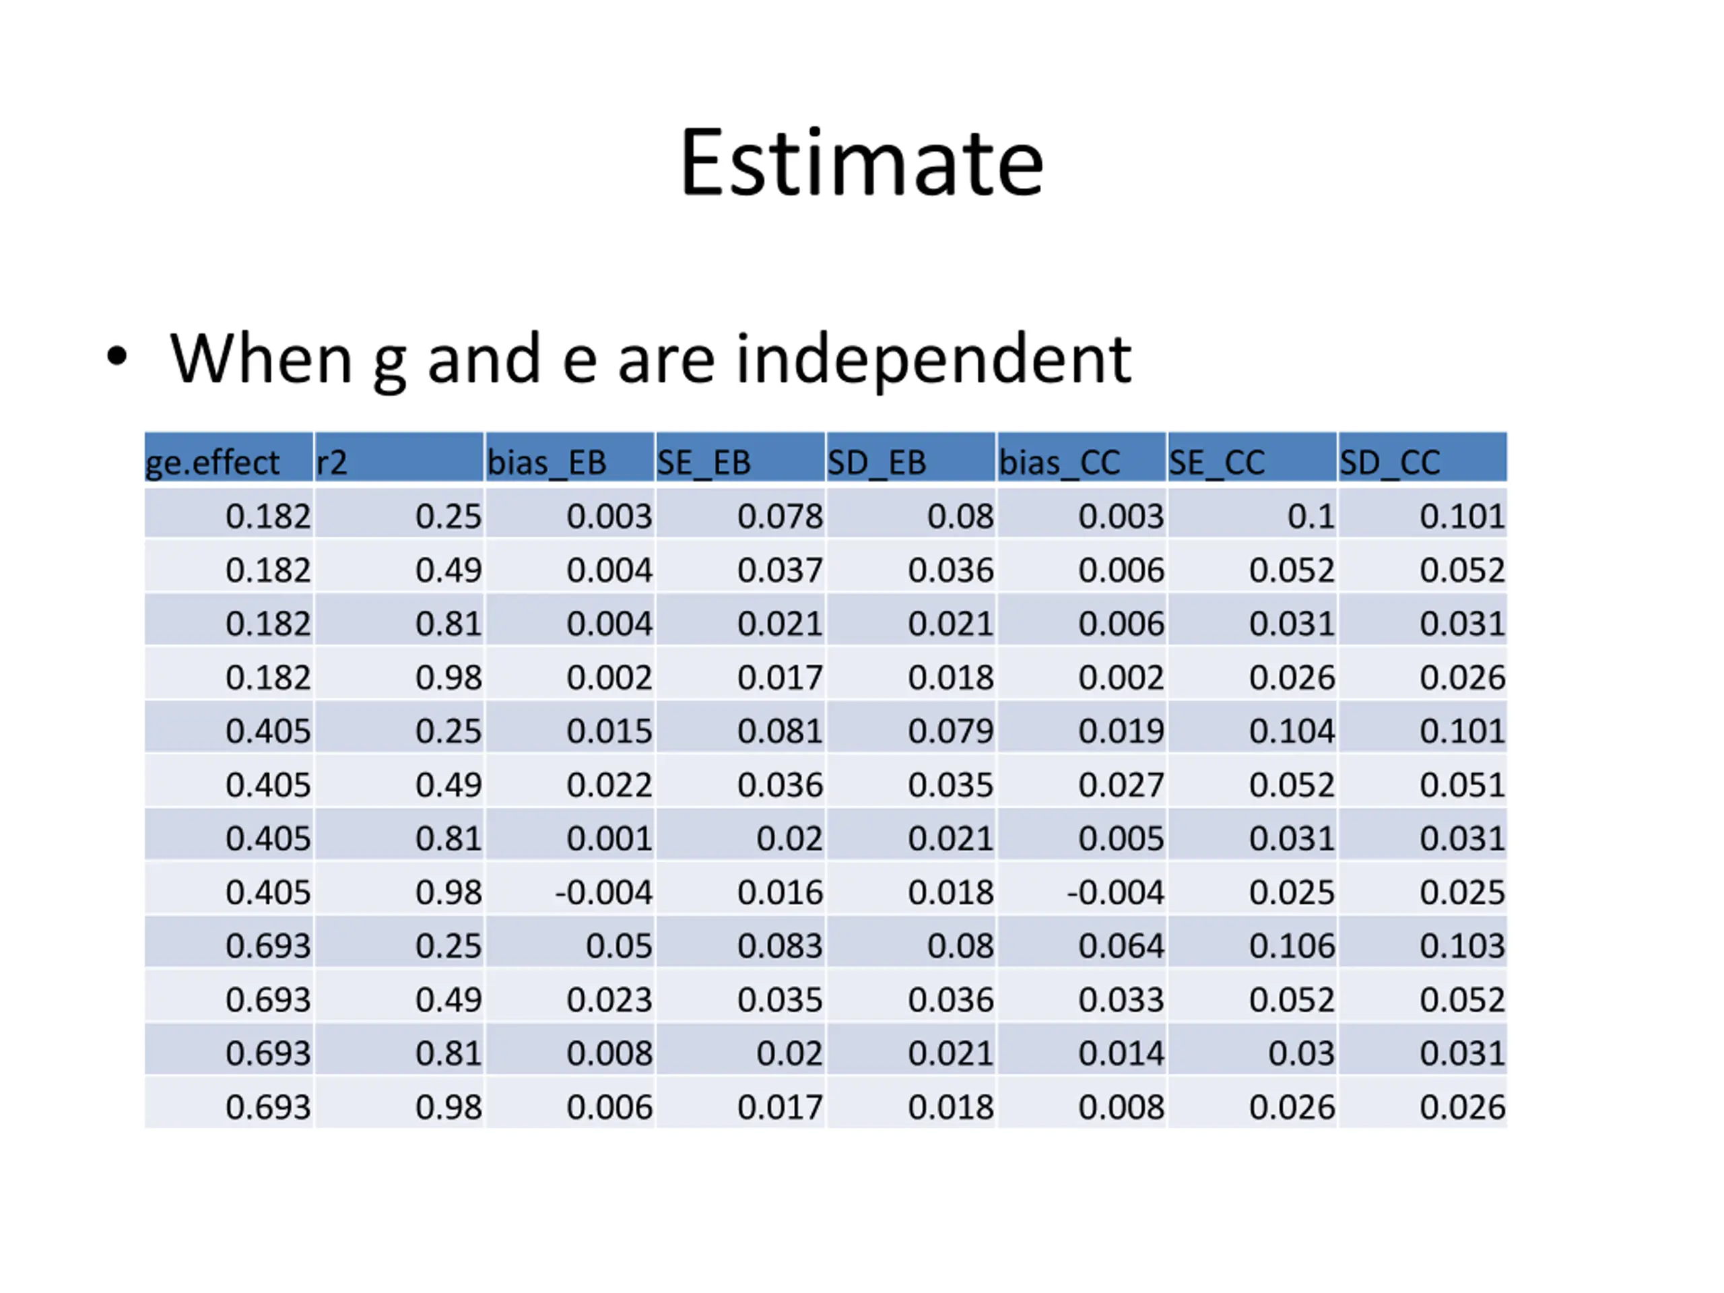The width and height of the screenshot is (1724, 1293).
Task: Click the Estimate slide title
Action: point(861,163)
